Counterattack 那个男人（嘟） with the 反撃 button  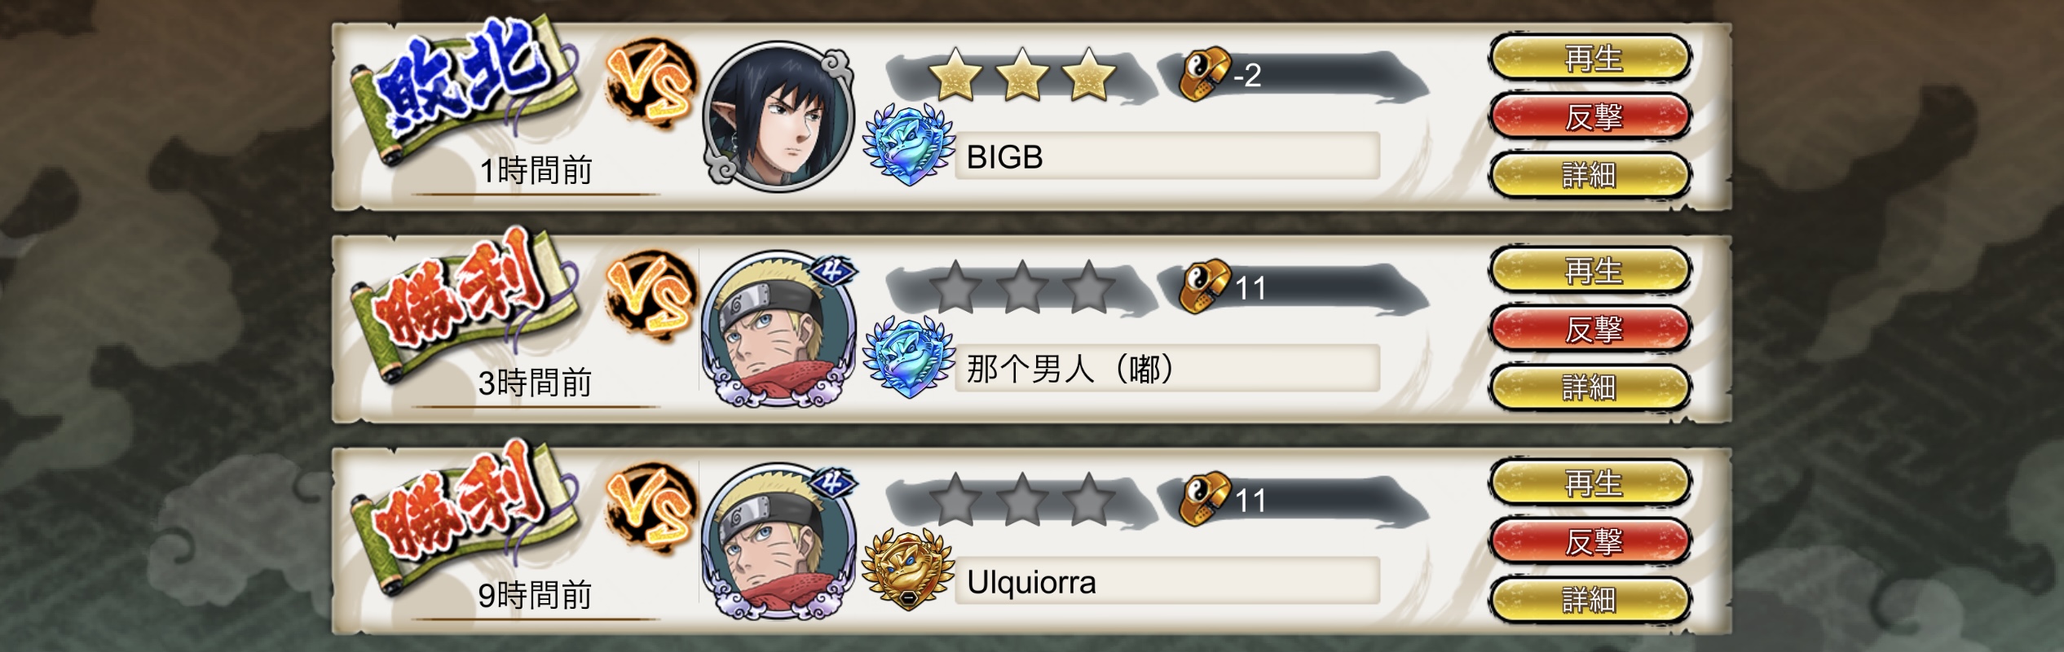pos(1590,329)
